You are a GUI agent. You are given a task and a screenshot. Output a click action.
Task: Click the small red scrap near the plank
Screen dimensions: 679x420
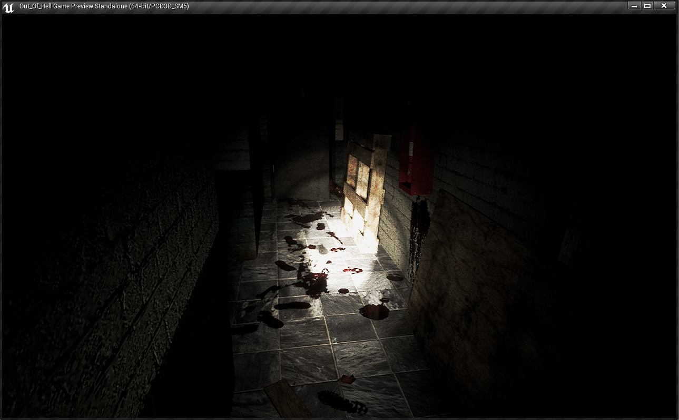pyautogui.click(x=347, y=378)
